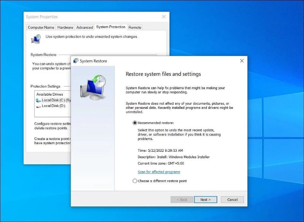This screenshot has width=304, height=222.
Task: Click the Next button to proceed
Action: tap(205, 199)
